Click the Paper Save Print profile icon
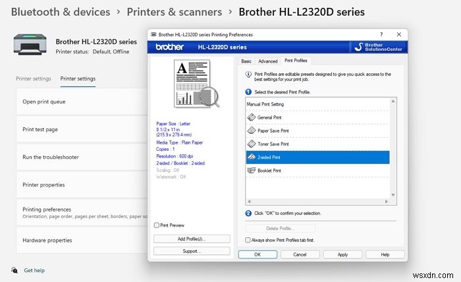This screenshot has width=461, height=282. coord(252,130)
